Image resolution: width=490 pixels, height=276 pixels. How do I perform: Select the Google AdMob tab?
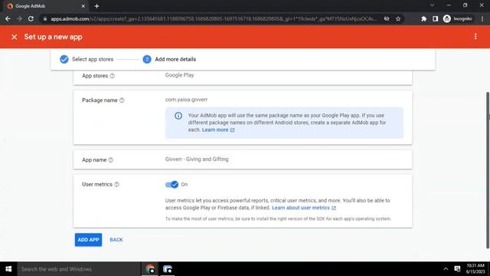click(x=44, y=6)
